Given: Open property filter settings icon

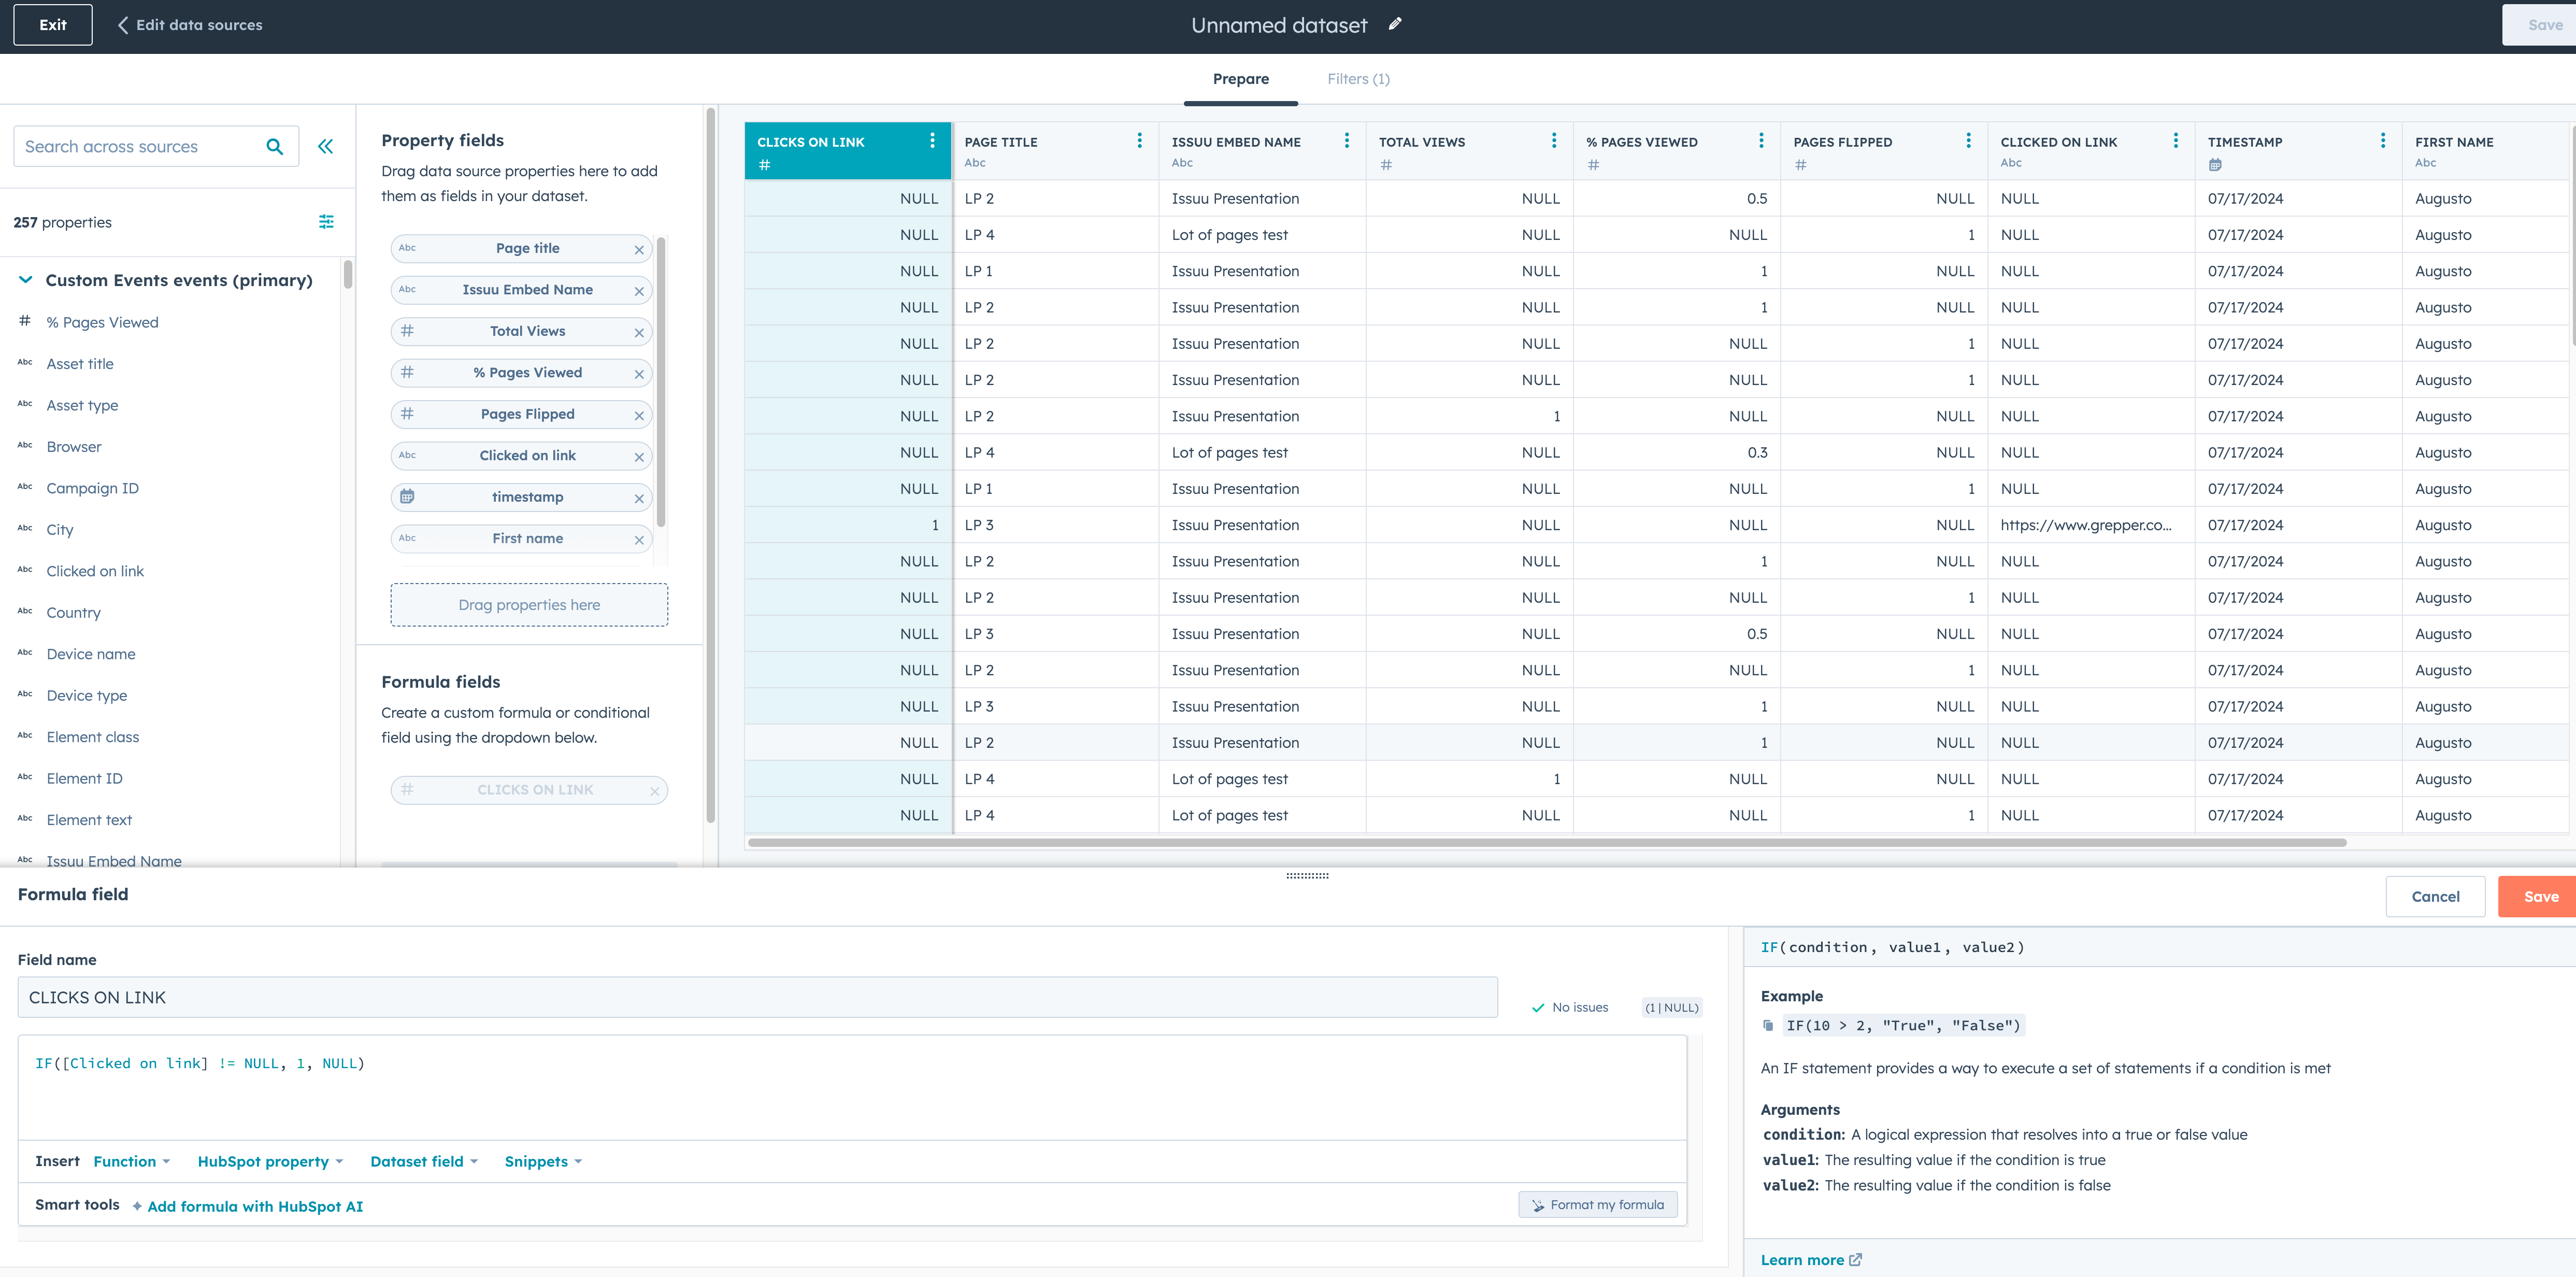Looking at the screenshot, I should click(326, 222).
